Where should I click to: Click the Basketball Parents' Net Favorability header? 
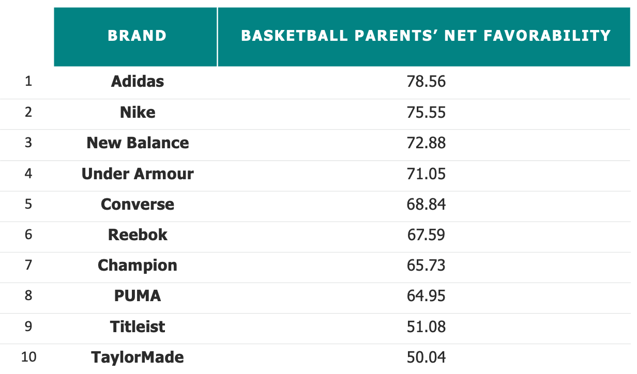(426, 36)
